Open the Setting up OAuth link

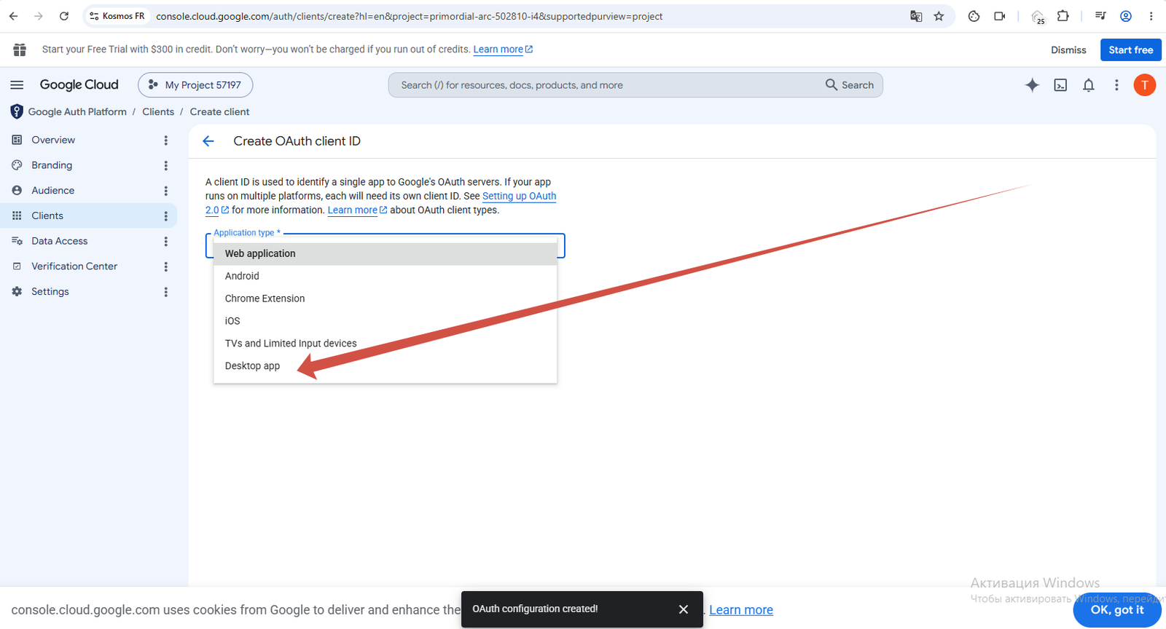(x=519, y=196)
